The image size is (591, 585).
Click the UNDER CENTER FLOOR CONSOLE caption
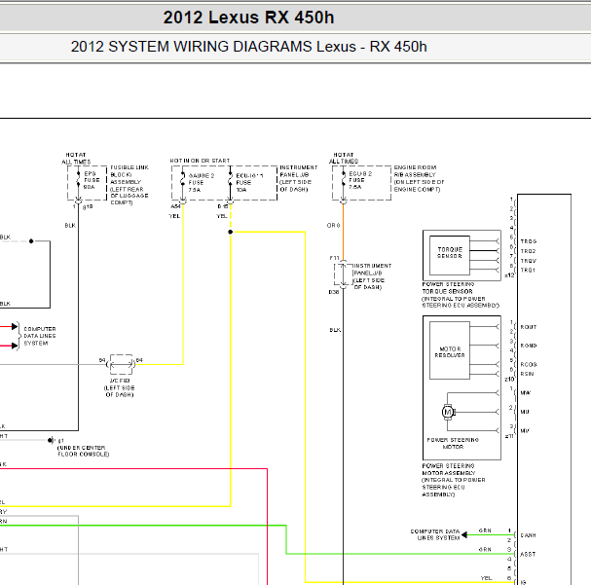pyautogui.click(x=83, y=451)
